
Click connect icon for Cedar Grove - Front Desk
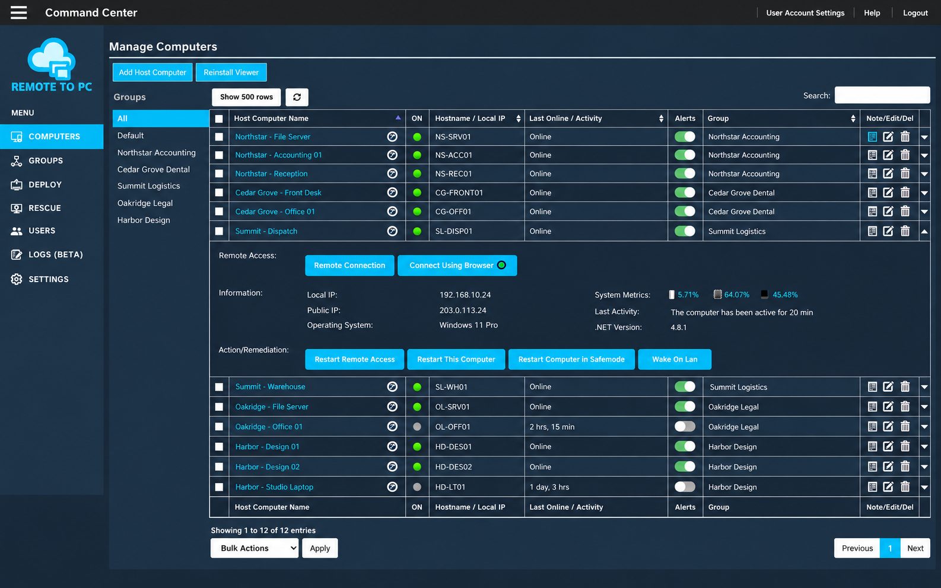click(392, 193)
